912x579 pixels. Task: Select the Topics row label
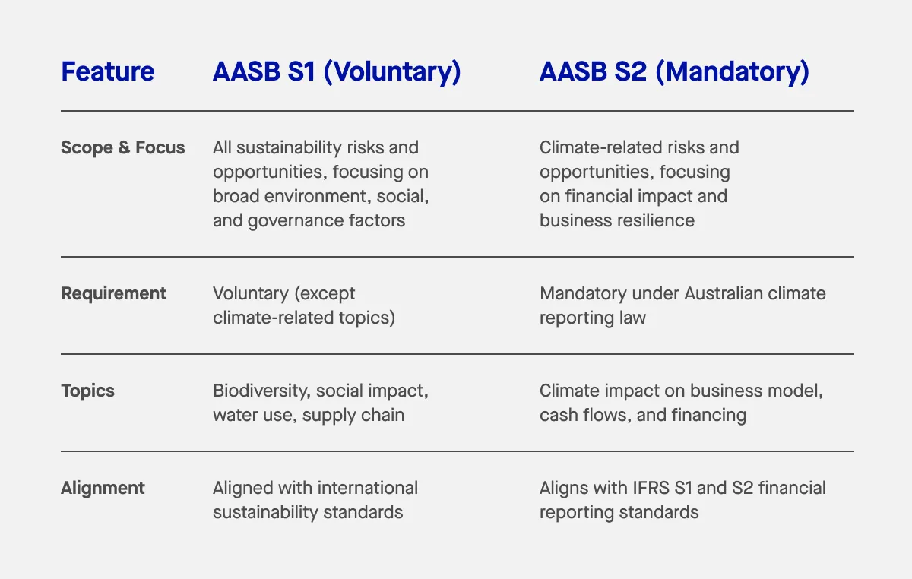click(x=87, y=391)
